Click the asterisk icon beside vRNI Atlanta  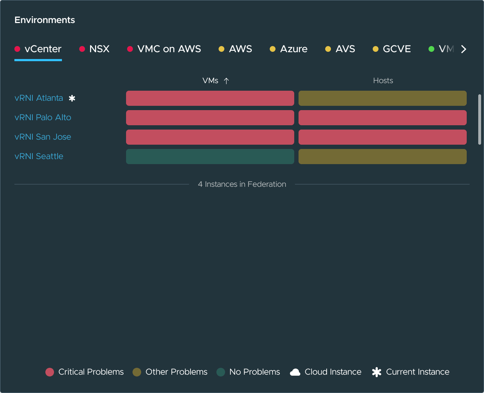pyautogui.click(x=72, y=98)
